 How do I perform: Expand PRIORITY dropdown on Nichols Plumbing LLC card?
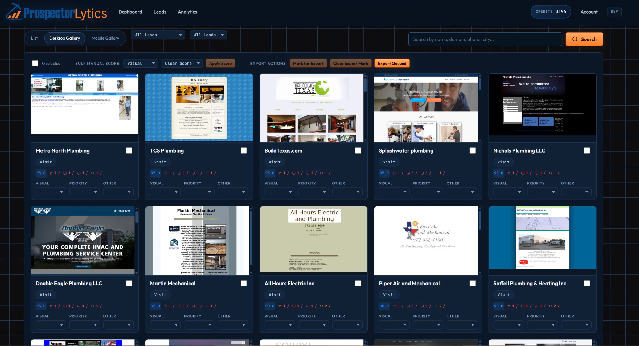[x=543, y=192]
